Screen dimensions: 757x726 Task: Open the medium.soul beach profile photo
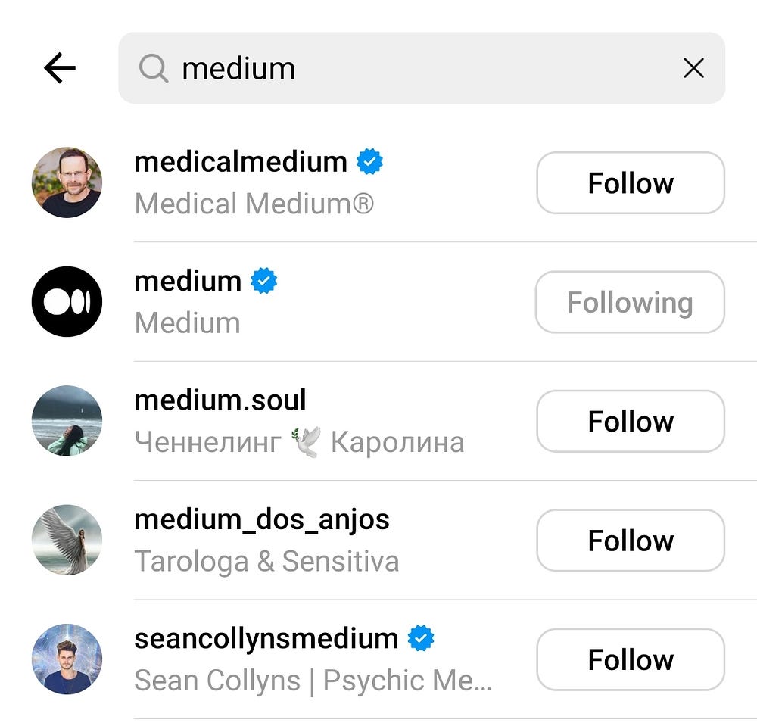(x=67, y=421)
